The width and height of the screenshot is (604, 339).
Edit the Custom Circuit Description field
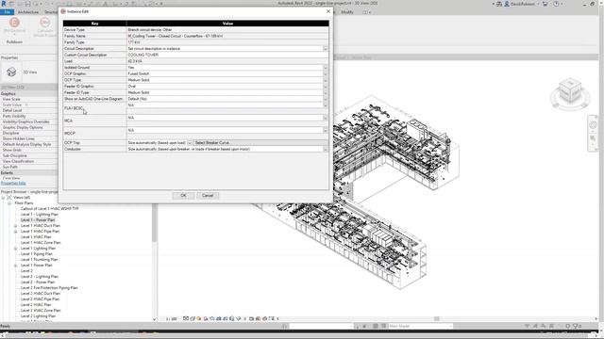227,55
